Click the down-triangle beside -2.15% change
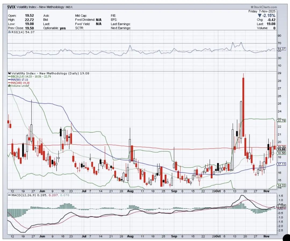Viewport: 290px width, 241px height. pos(260,16)
